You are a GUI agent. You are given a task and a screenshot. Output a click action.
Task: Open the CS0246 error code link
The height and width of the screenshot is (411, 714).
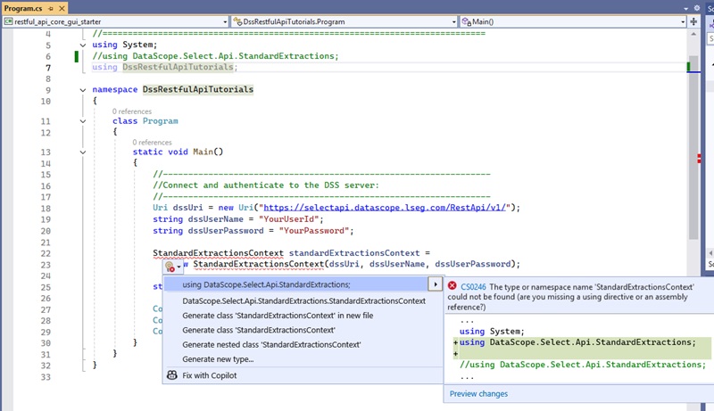(x=473, y=286)
